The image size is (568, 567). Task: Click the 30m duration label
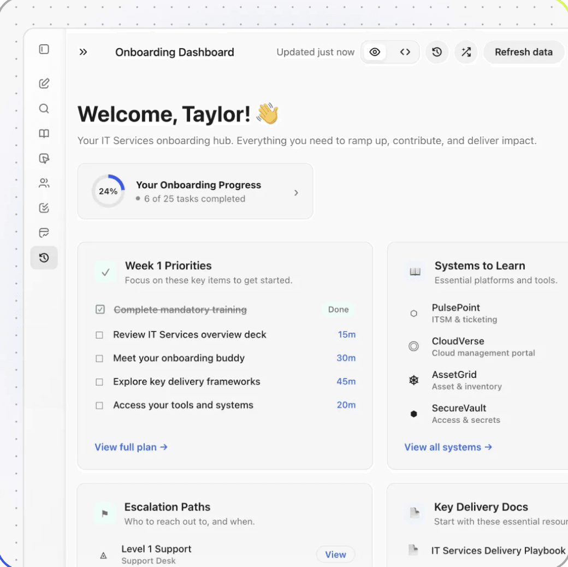(346, 358)
